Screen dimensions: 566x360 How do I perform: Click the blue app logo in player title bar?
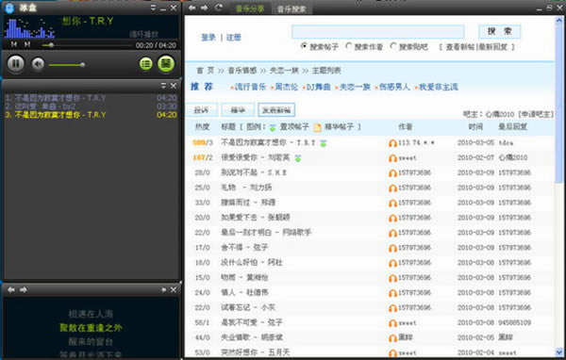(9, 8)
